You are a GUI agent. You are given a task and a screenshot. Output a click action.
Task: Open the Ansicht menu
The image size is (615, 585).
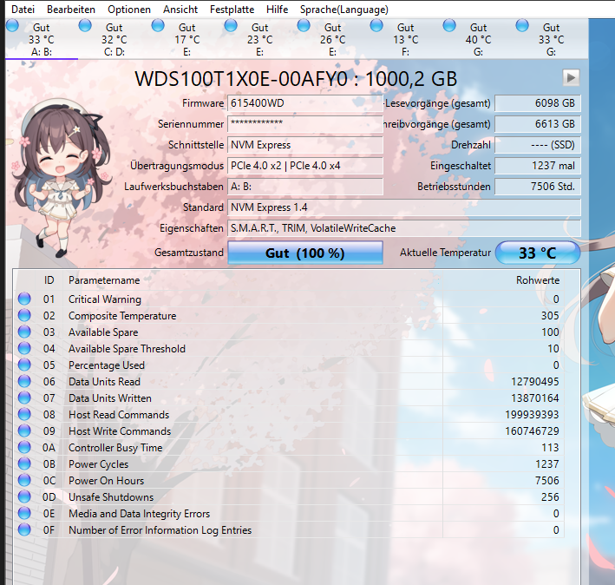tap(180, 9)
